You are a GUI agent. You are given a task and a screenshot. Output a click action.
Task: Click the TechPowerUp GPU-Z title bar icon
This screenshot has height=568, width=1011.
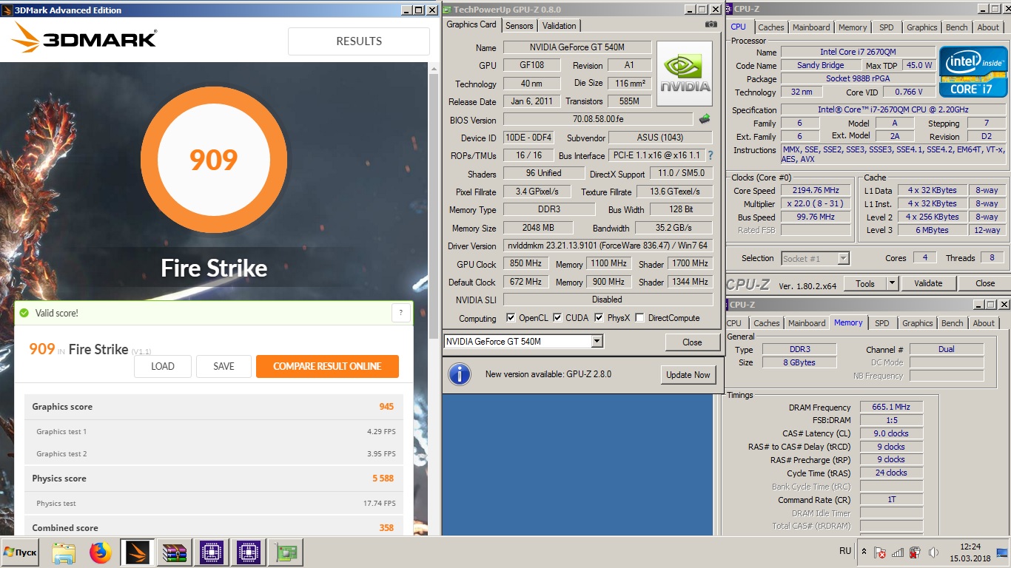[x=447, y=10]
